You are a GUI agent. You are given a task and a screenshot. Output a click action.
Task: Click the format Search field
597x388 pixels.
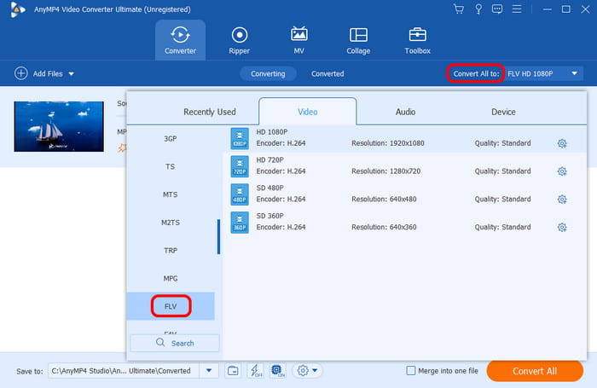[175, 343]
